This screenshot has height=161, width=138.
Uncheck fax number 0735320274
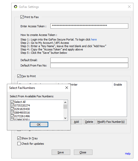tap(12, 105)
